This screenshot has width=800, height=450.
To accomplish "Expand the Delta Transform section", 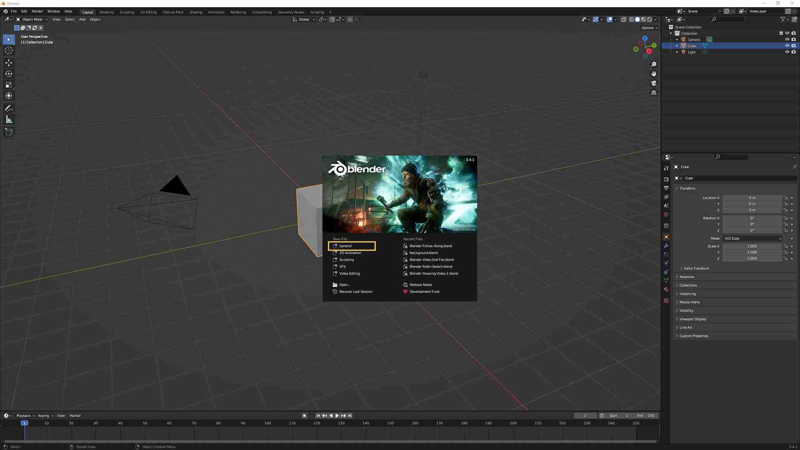I will click(x=696, y=268).
